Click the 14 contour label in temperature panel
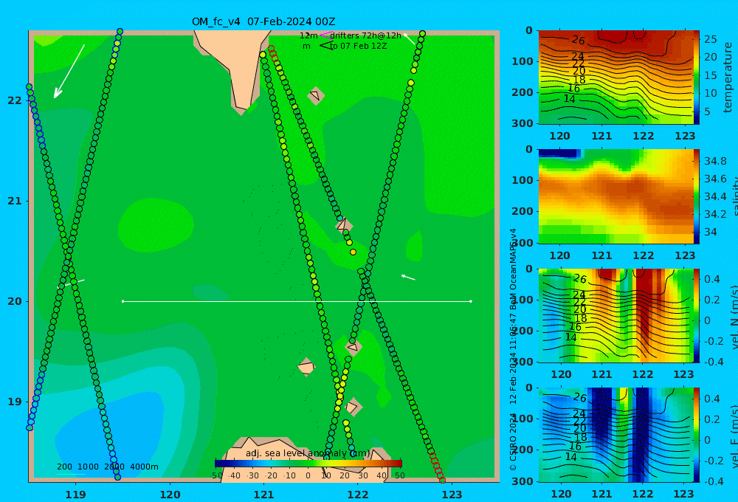The width and height of the screenshot is (738, 502). (x=570, y=99)
